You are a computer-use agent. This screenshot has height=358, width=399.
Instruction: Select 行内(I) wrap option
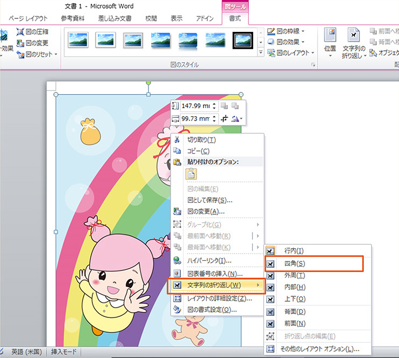[317, 251]
